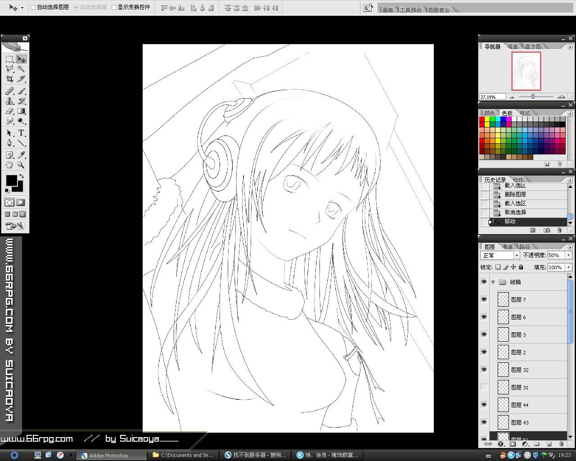Image resolution: width=576 pixels, height=461 pixels.
Task: Click the Navigator zoom slider handle
Action: (533, 96)
